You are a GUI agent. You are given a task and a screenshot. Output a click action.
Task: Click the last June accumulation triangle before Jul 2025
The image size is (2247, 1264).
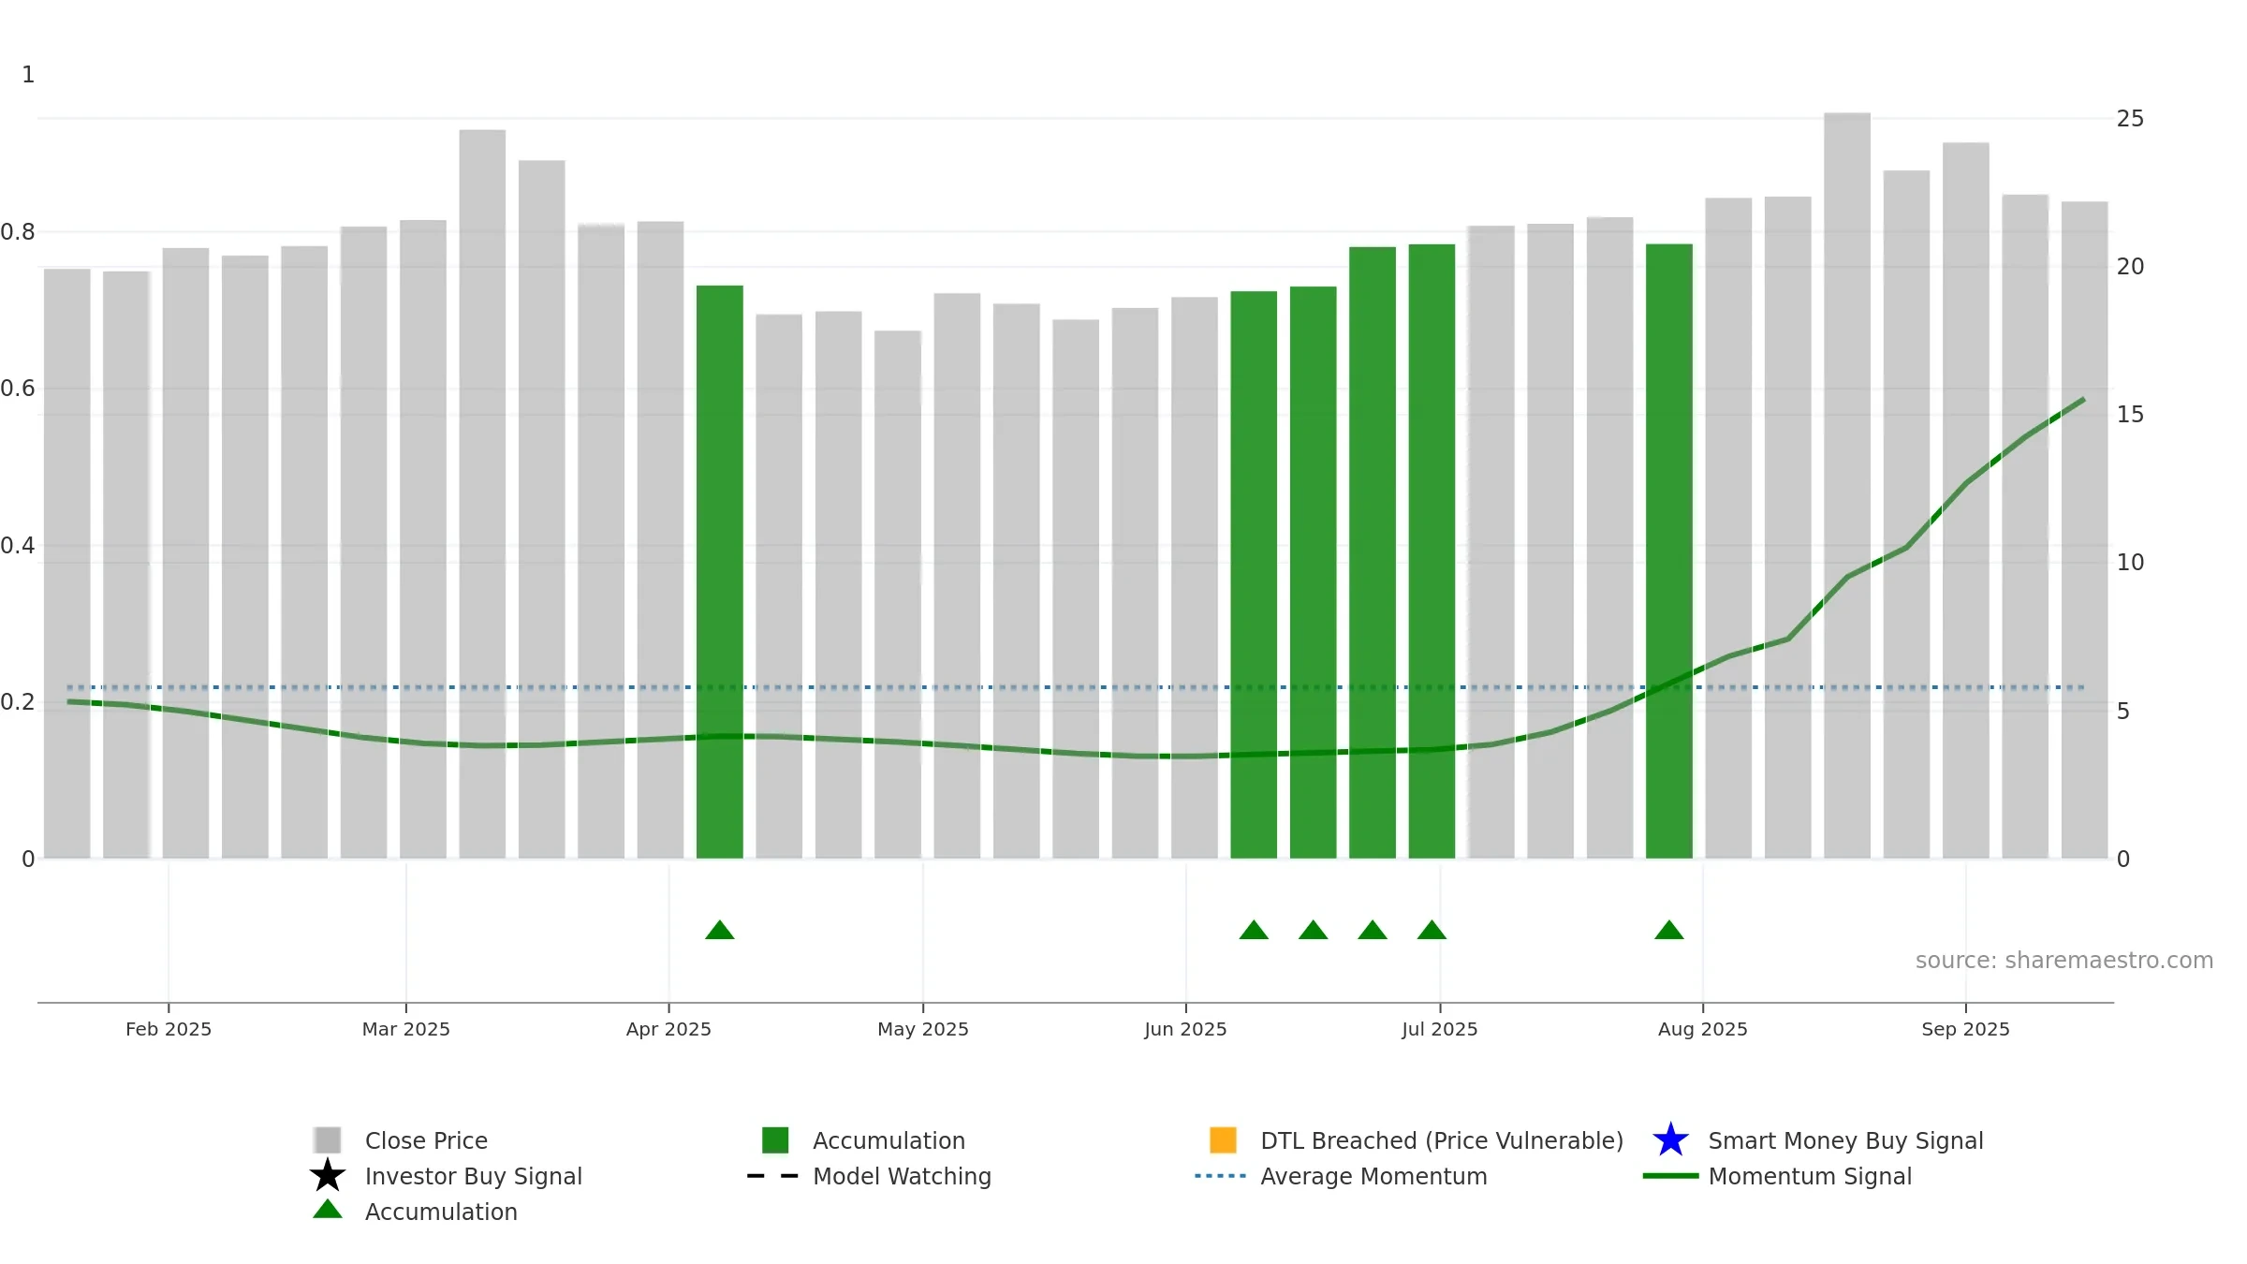pyautogui.click(x=1432, y=930)
